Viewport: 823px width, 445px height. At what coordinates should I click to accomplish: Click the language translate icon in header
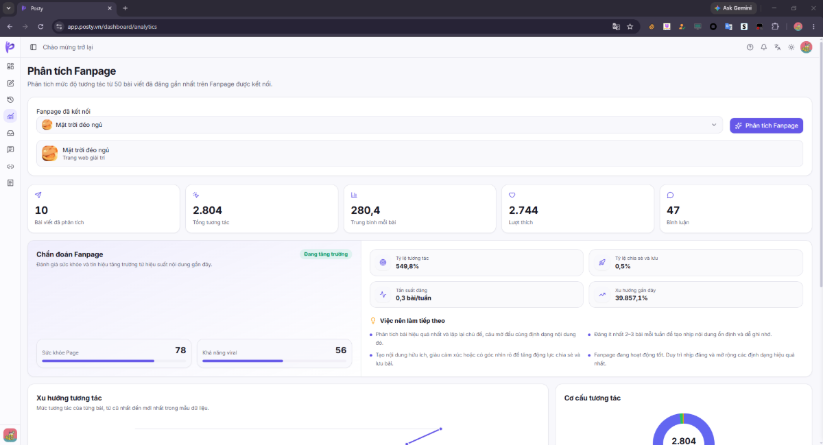coord(777,47)
